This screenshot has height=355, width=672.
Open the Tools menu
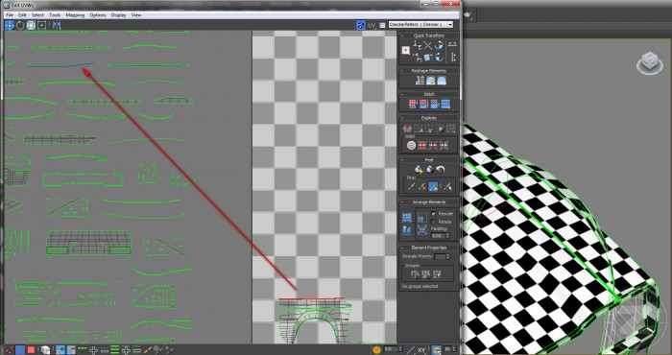[x=55, y=15]
